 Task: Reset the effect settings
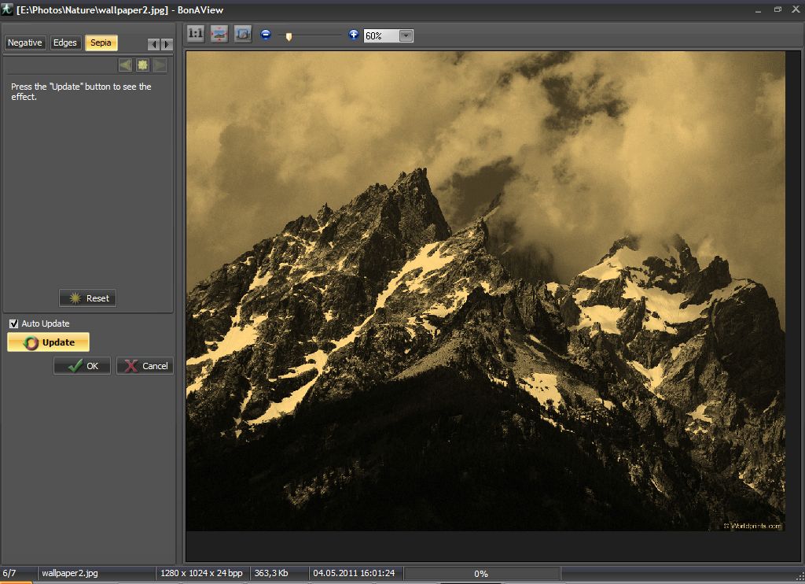88,298
